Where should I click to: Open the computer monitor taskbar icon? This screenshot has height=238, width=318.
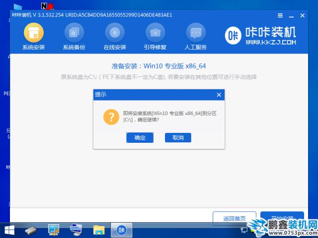54,230
